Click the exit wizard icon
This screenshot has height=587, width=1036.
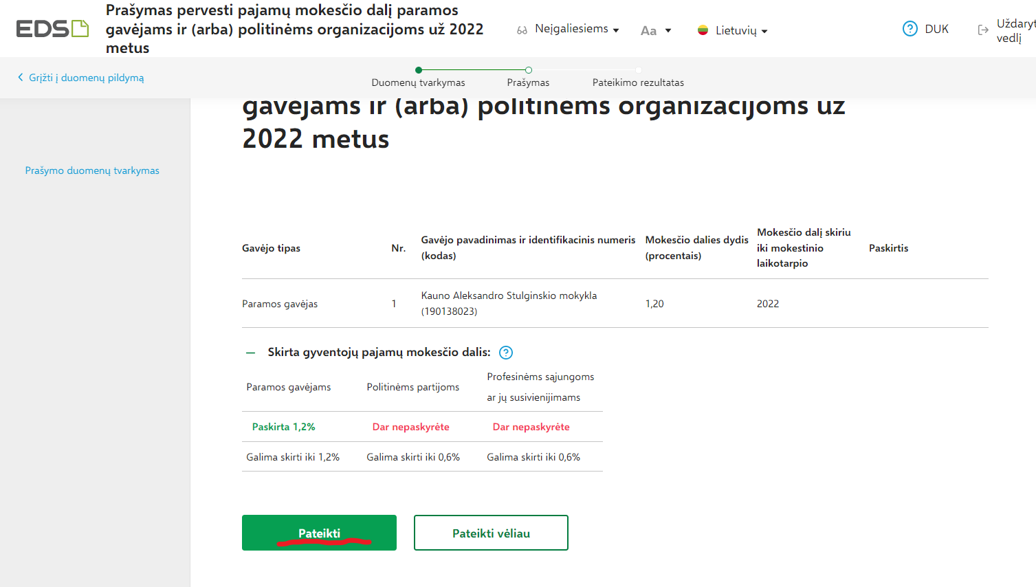(983, 30)
